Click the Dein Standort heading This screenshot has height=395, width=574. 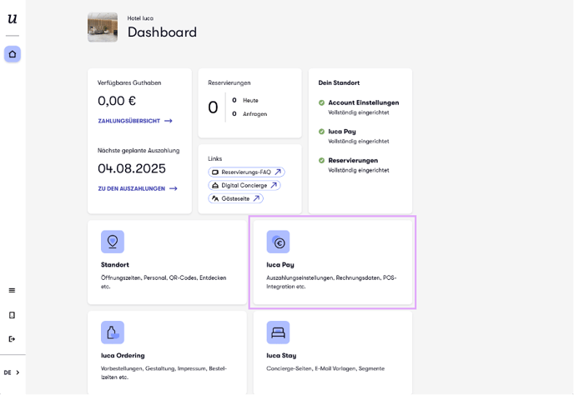[339, 83]
